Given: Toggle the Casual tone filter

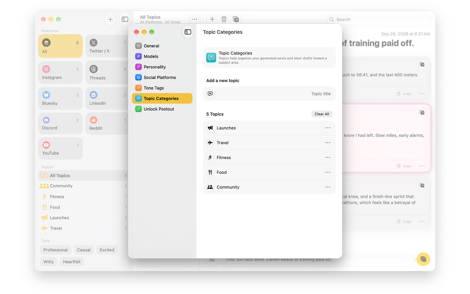Looking at the screenshot, I should pos(84,250).
